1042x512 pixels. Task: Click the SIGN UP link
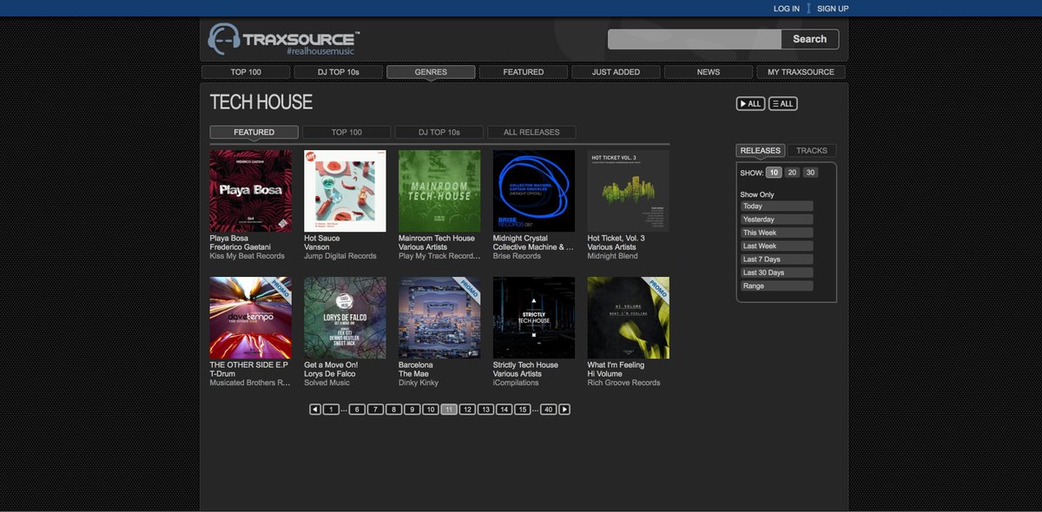click(x=833, y=9)
